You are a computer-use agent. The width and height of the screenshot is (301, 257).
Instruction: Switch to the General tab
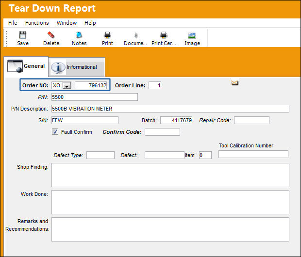tap(26, 66)
